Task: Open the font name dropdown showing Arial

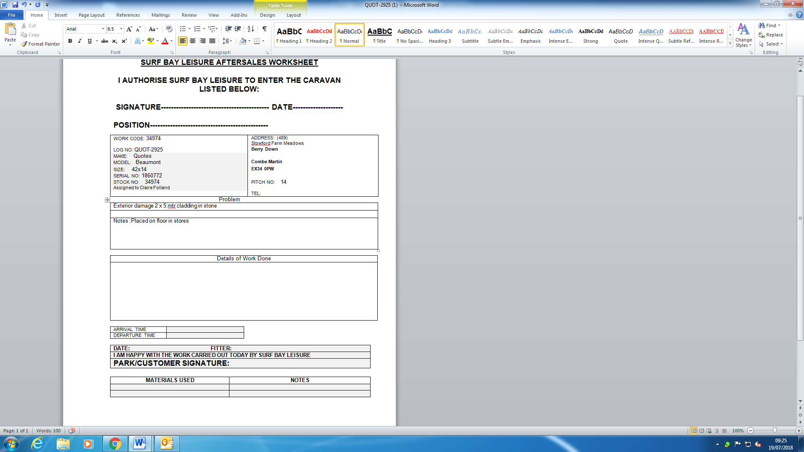Action: 103,29
